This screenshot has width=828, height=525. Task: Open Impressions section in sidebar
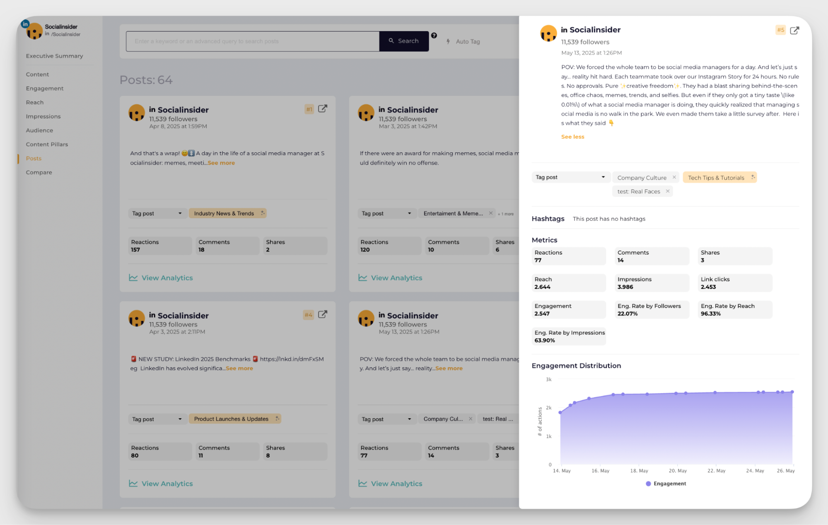pyautogui.click(x=43, y=116)
